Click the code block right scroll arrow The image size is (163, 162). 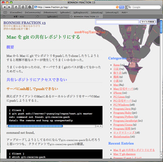pyautogui.click(x=101, y=126)
